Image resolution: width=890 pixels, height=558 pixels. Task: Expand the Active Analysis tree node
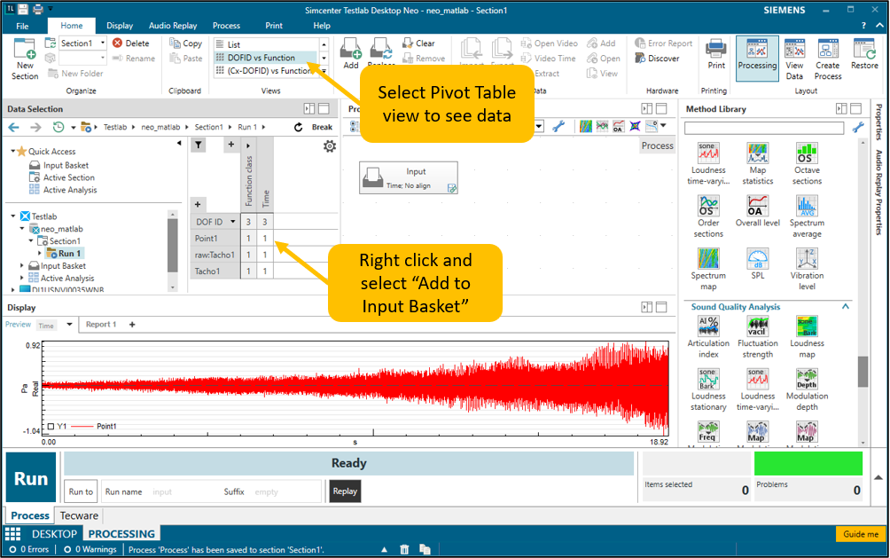[x=22, y=278]
